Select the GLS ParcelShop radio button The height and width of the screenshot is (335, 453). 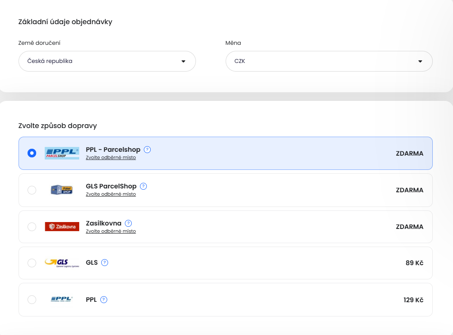pyautogui.click(x=32, y=190)
